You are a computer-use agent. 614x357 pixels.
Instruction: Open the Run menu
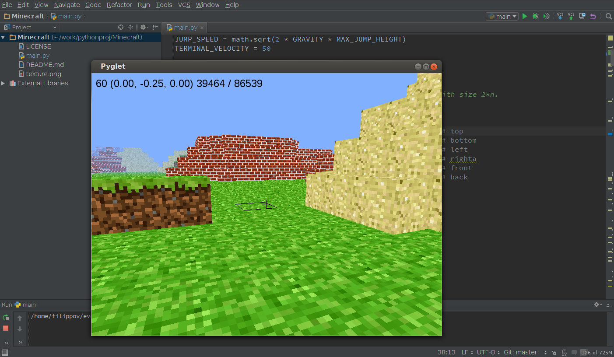[x=144, y=5]
